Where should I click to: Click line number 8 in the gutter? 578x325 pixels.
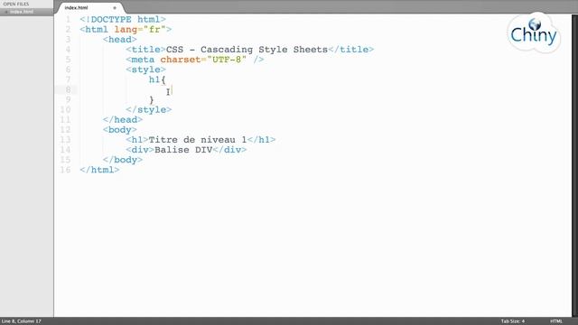click(68, 89)
